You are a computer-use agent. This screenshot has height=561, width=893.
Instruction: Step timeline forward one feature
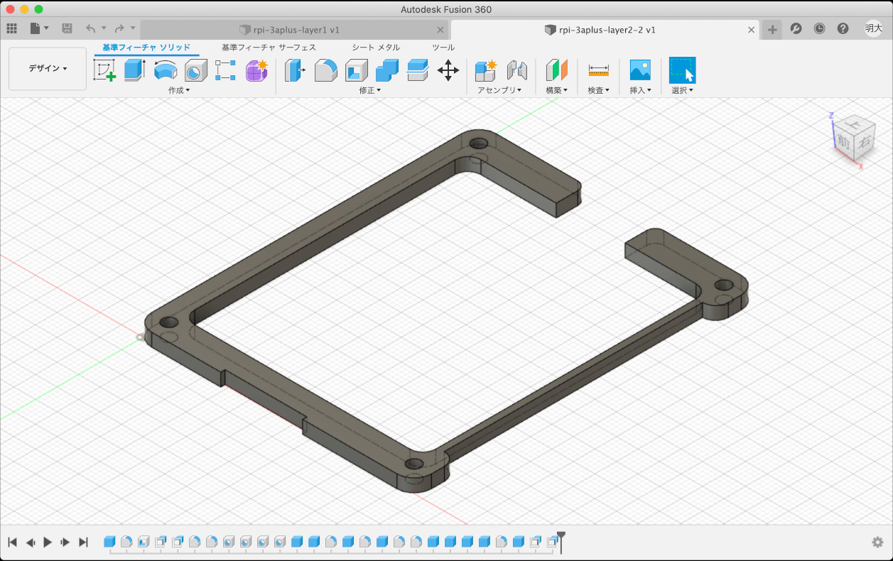click(x=65, y=542)
